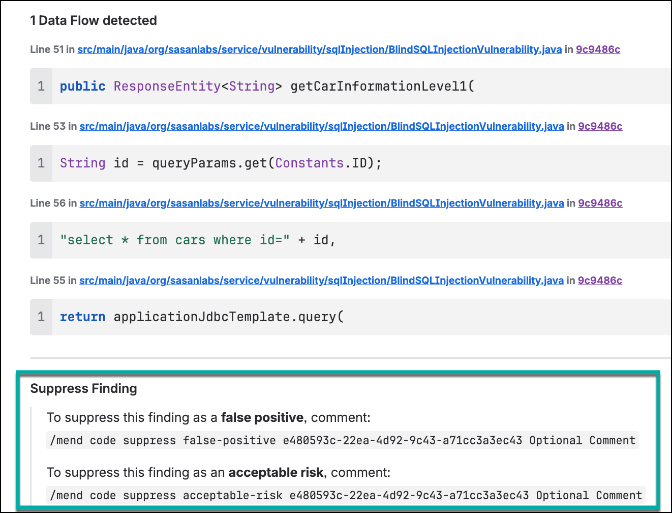The height and width of the screenshot is (513, 672).
Task: Click line number gutter of the return statement block
Action: tap(41, 317)
